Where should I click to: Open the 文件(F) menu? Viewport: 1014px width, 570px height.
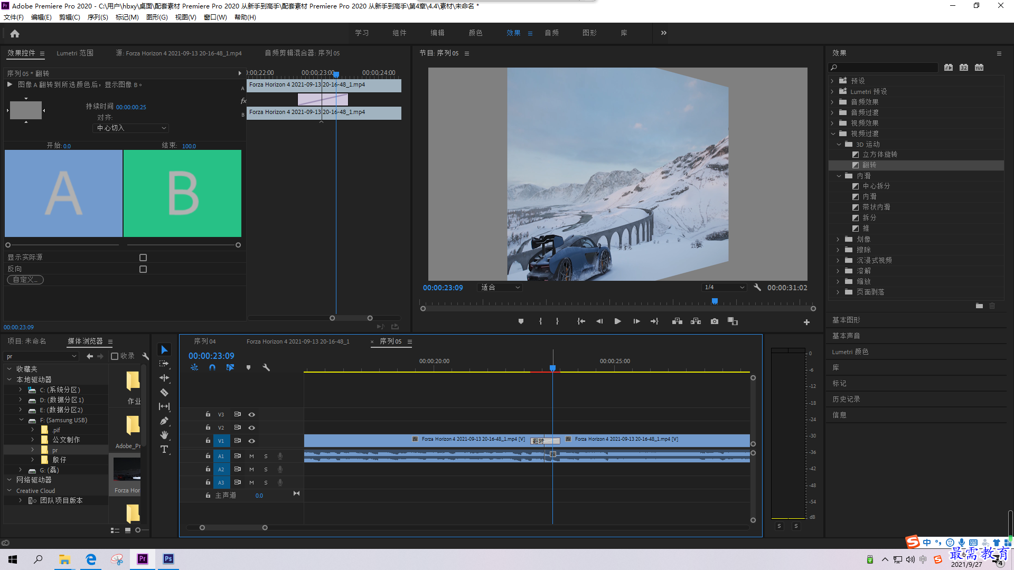(x=14, y=17)
